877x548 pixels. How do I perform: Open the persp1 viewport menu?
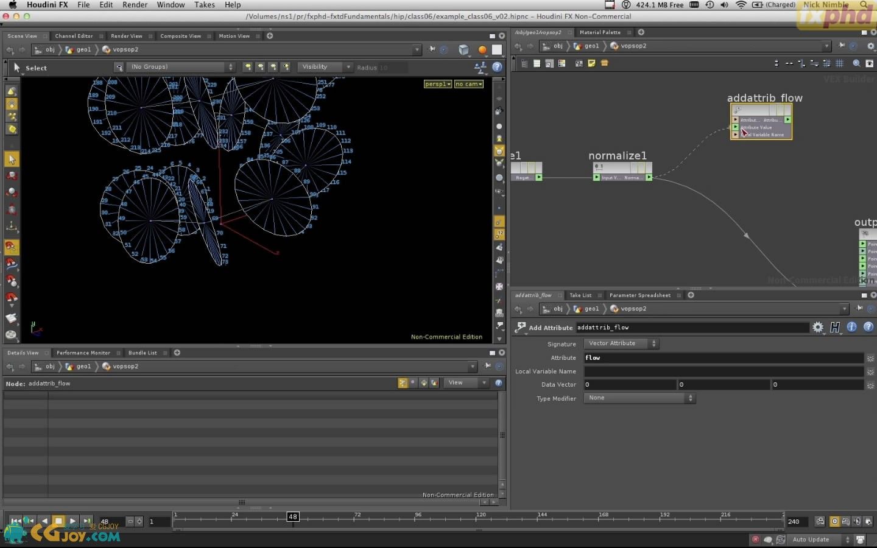(x=438, y=84)
